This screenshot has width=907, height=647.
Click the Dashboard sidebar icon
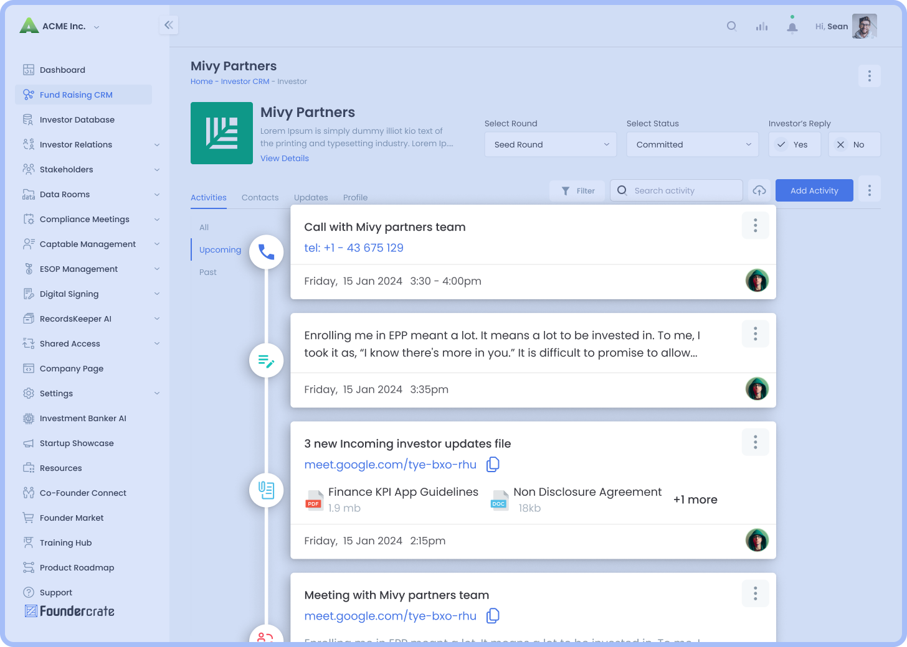(29, 70)
